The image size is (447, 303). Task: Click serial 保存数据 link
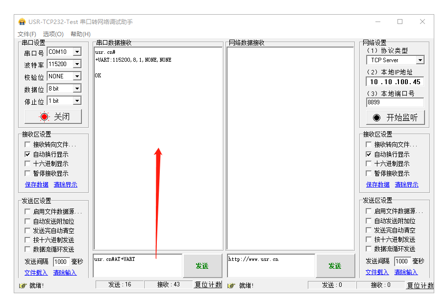pos(36,185)
